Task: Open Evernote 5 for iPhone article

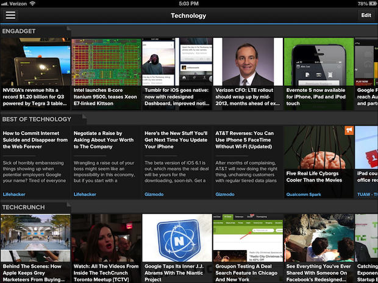Action: pyautogui.click(x=318, y=73)
